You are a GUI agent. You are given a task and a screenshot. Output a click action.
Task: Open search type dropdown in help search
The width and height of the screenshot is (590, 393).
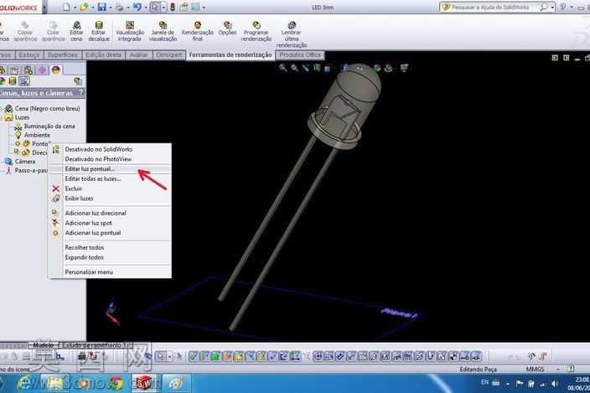tap(552, 8)
